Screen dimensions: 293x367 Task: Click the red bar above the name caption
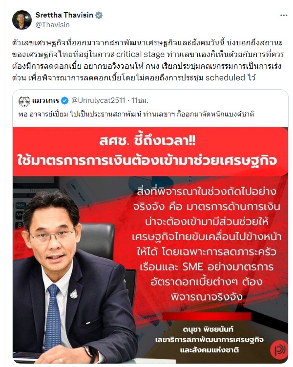(207, 317)
